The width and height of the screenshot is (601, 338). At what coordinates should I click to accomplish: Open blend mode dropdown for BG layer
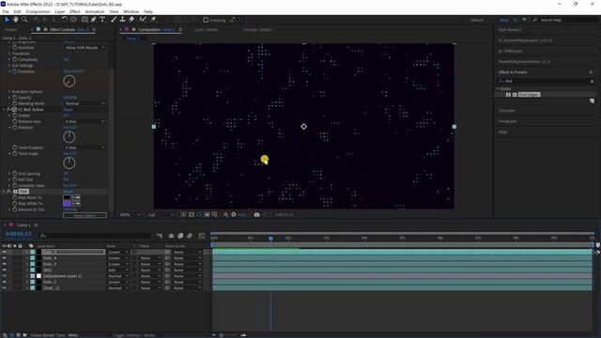point(117,270)
